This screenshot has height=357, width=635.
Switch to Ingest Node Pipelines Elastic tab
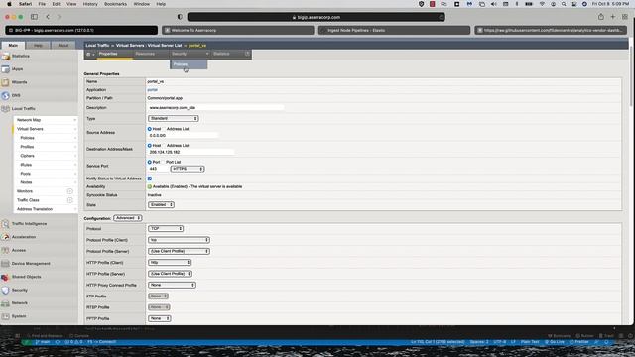pos(394,30)
